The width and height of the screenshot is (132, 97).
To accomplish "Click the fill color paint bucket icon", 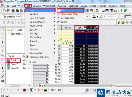I will click(x=94, y=16).
